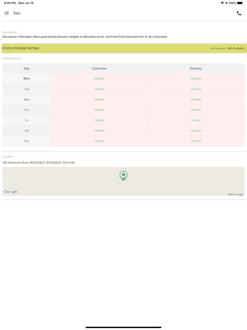Select Not Available inspection value
Image resolution: width=247 pixels, height=330 pixels.
tap(236, 48)
